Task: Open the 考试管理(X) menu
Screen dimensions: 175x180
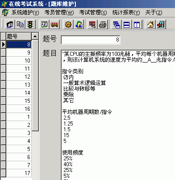Action: pyautogui.click(x=93, y=13)
